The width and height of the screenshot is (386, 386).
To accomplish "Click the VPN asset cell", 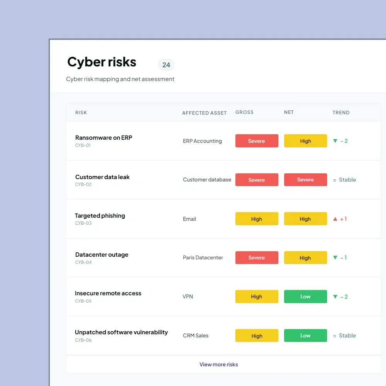I will [188, 296].
